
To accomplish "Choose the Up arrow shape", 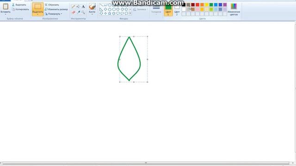I will [126, 9].
